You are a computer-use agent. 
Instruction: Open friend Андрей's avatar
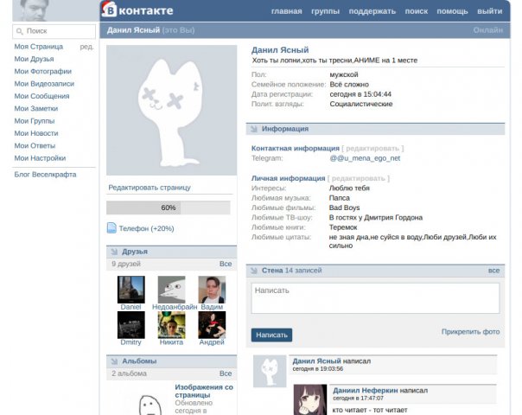click(212, 325)
